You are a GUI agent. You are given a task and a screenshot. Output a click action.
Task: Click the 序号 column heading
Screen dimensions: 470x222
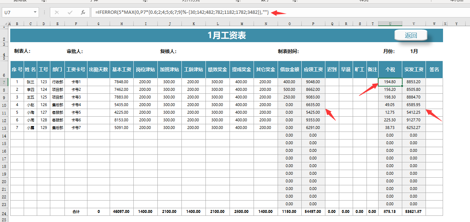[17, 69]
